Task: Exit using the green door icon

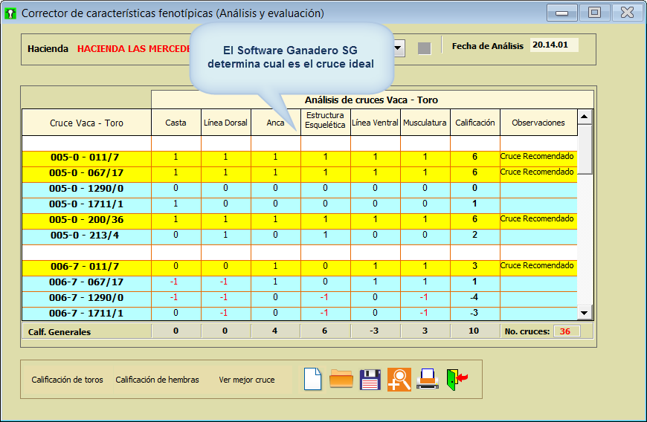Action: coord(457,379)
